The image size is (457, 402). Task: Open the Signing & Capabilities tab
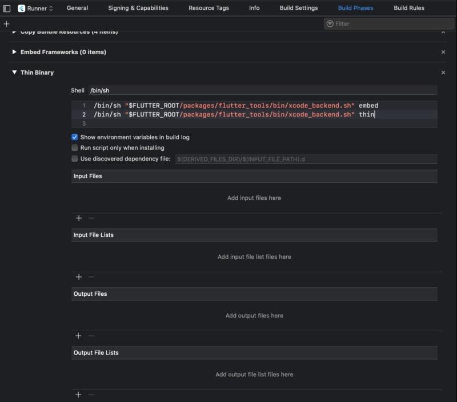pyautogui.click(x=138, y=8)
